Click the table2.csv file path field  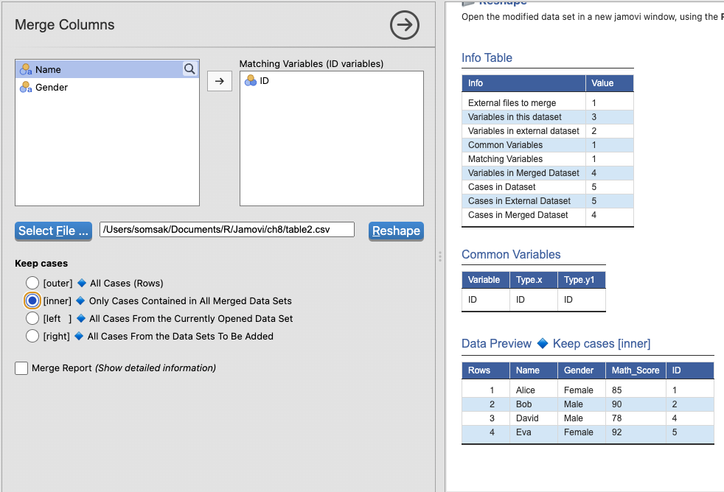[227, 230]
